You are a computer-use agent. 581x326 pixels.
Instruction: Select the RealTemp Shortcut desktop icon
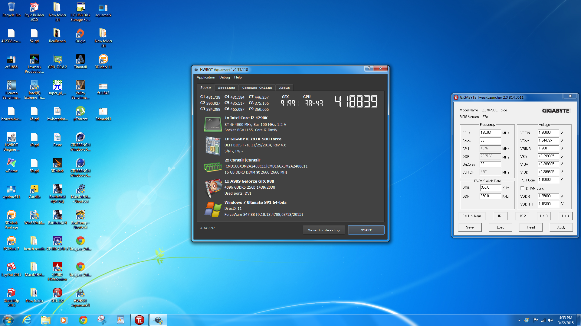(x=80, y=219)
